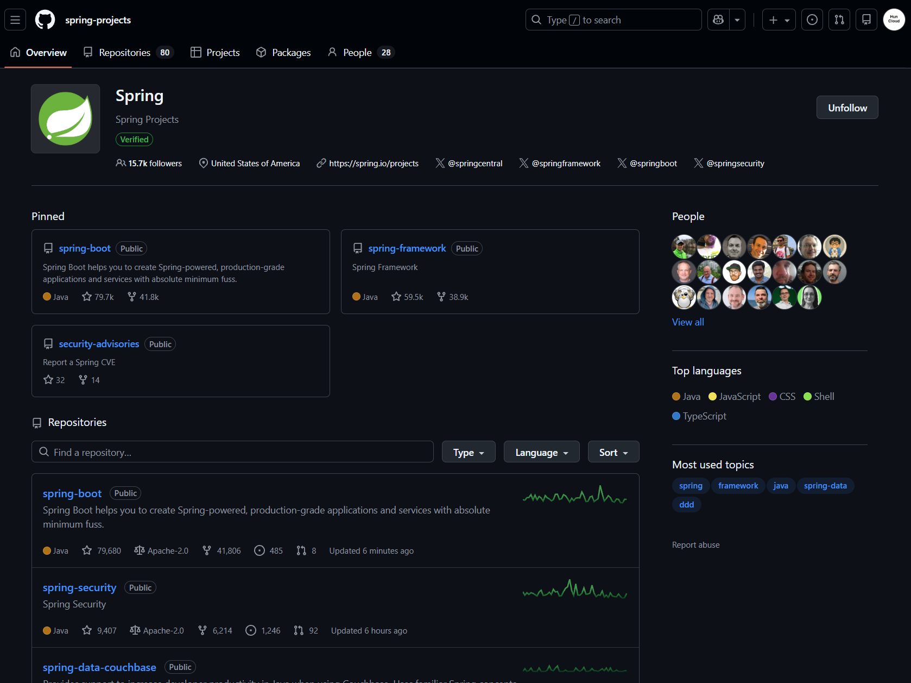
Task: Open the Repositories tab
Action: point(128,52)
